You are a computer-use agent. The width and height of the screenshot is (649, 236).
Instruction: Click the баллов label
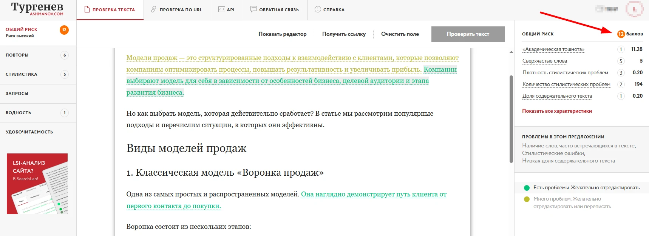click(635, 34)
